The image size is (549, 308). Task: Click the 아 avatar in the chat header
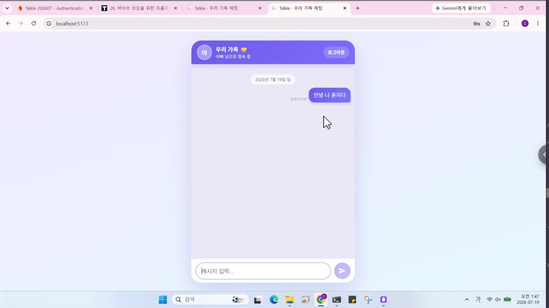click(x=204, y=53)
